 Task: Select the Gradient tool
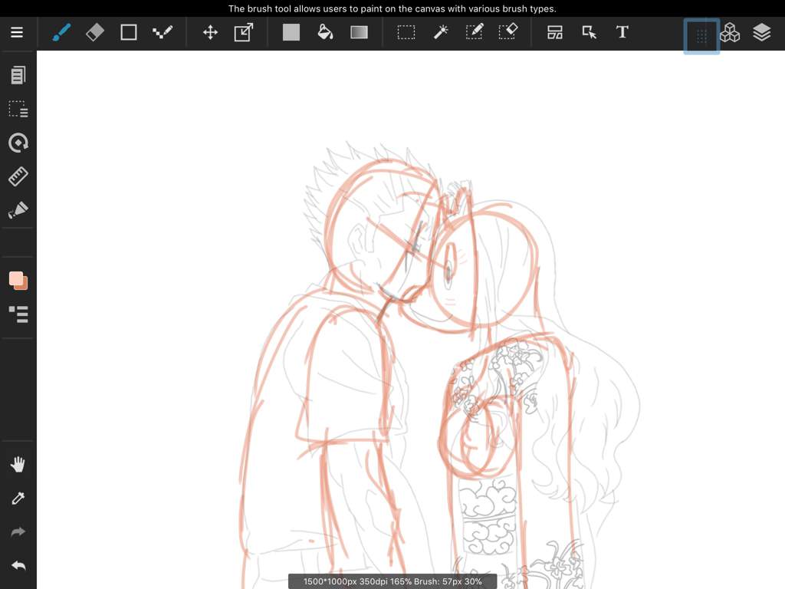pyautogui.click(x=359, y=32)
